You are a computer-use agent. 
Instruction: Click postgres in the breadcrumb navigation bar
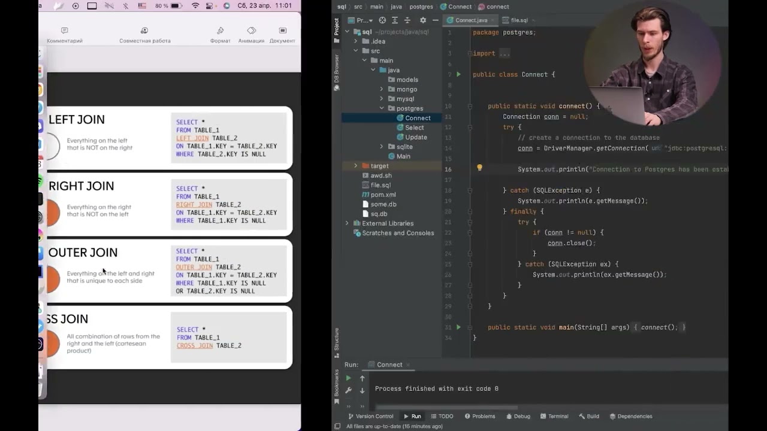tap(421, 7)
